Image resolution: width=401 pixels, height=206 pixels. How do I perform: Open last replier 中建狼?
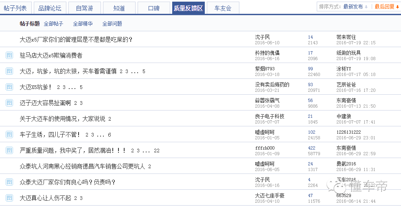click(x=344, y=116)
